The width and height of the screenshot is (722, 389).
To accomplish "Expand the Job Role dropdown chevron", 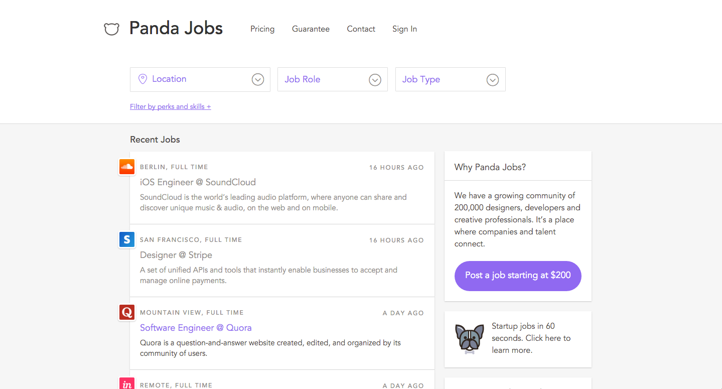I will click(x=375, y=80).
